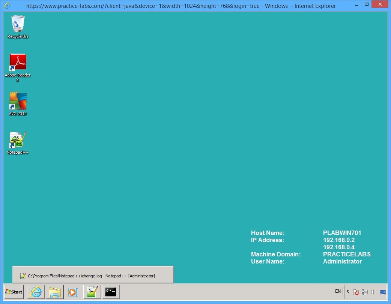This screenshot has width=391, height=304.
Task: Minimize the Internet Explorer window
Action: click(356, 4)
